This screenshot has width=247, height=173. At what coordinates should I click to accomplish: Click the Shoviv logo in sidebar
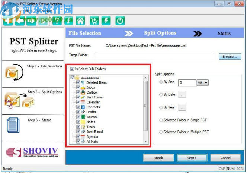[32, 152]
